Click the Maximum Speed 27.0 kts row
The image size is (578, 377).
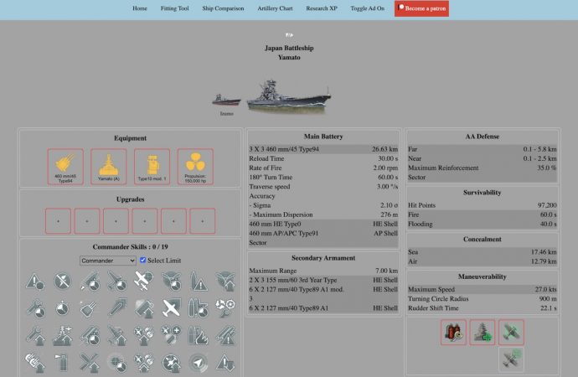(483, 290)
